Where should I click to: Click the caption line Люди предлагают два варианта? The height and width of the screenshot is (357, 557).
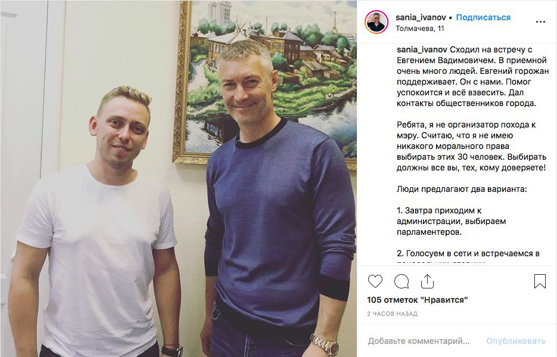462,189
